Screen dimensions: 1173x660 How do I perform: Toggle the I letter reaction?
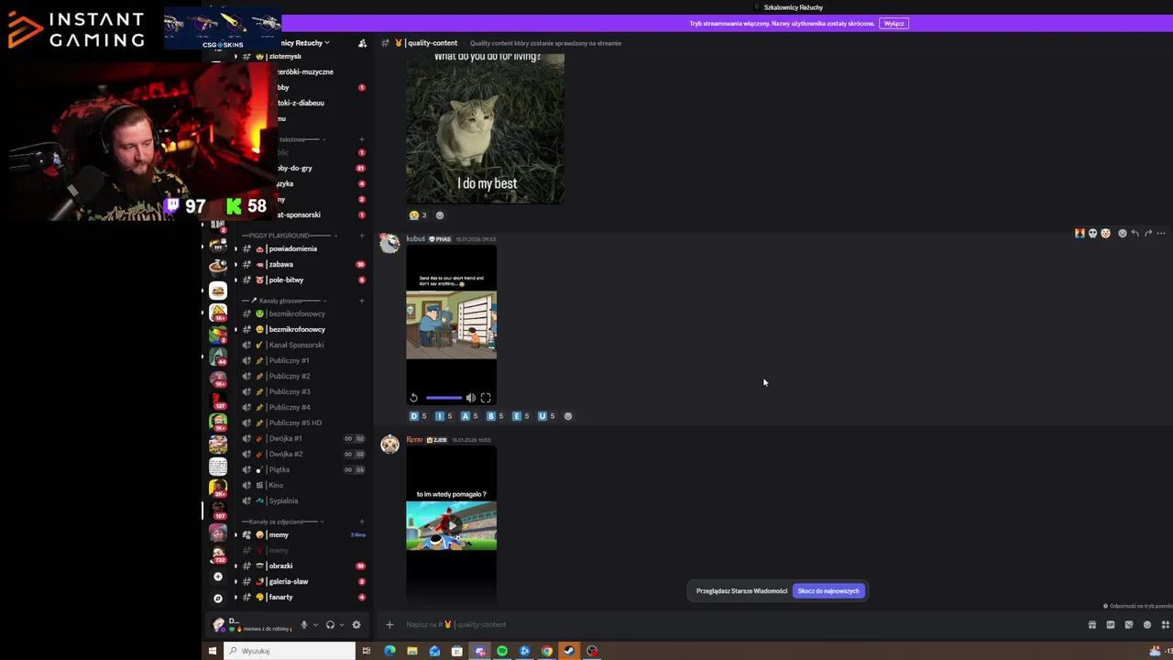pyautogui.click(x=444, y=416)
